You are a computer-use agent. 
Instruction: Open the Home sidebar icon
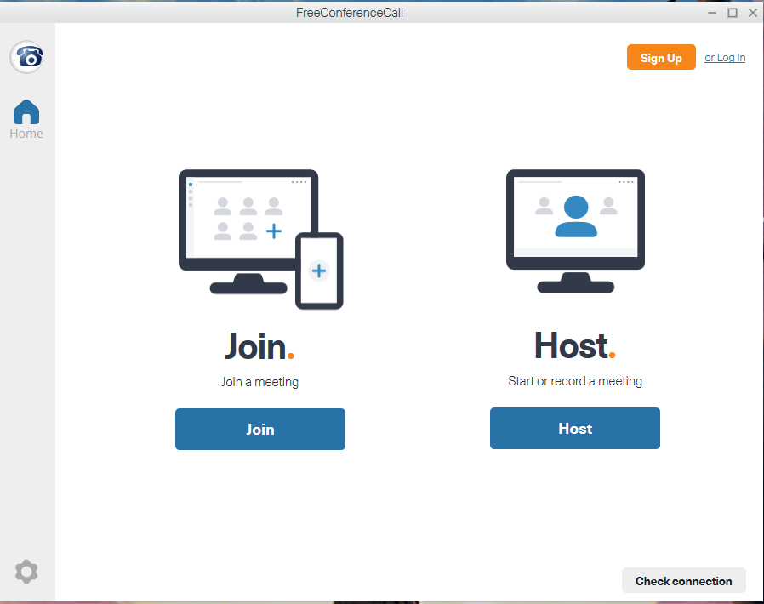click(x=26, y=111)
